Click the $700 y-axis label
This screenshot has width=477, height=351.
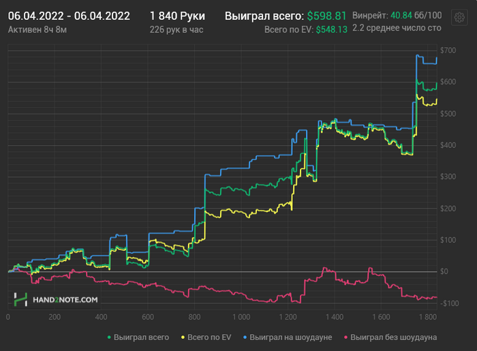(448, 50)
